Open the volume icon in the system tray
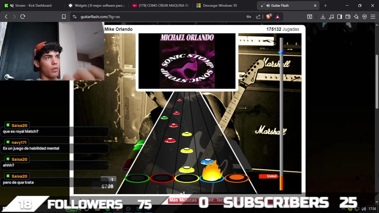Screen dimensions: 379x213 click(x=364, y=209)
